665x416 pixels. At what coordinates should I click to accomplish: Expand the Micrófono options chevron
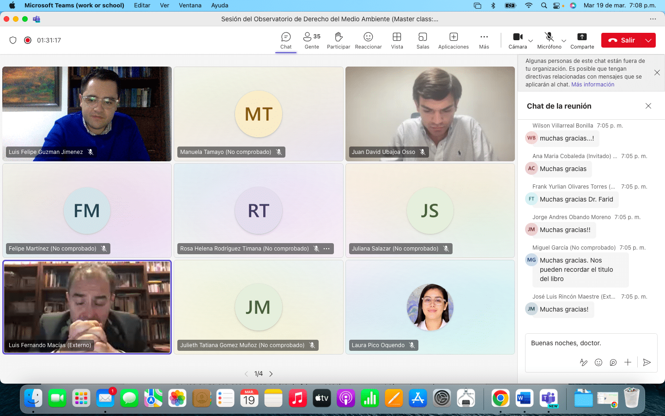(564, 41)
